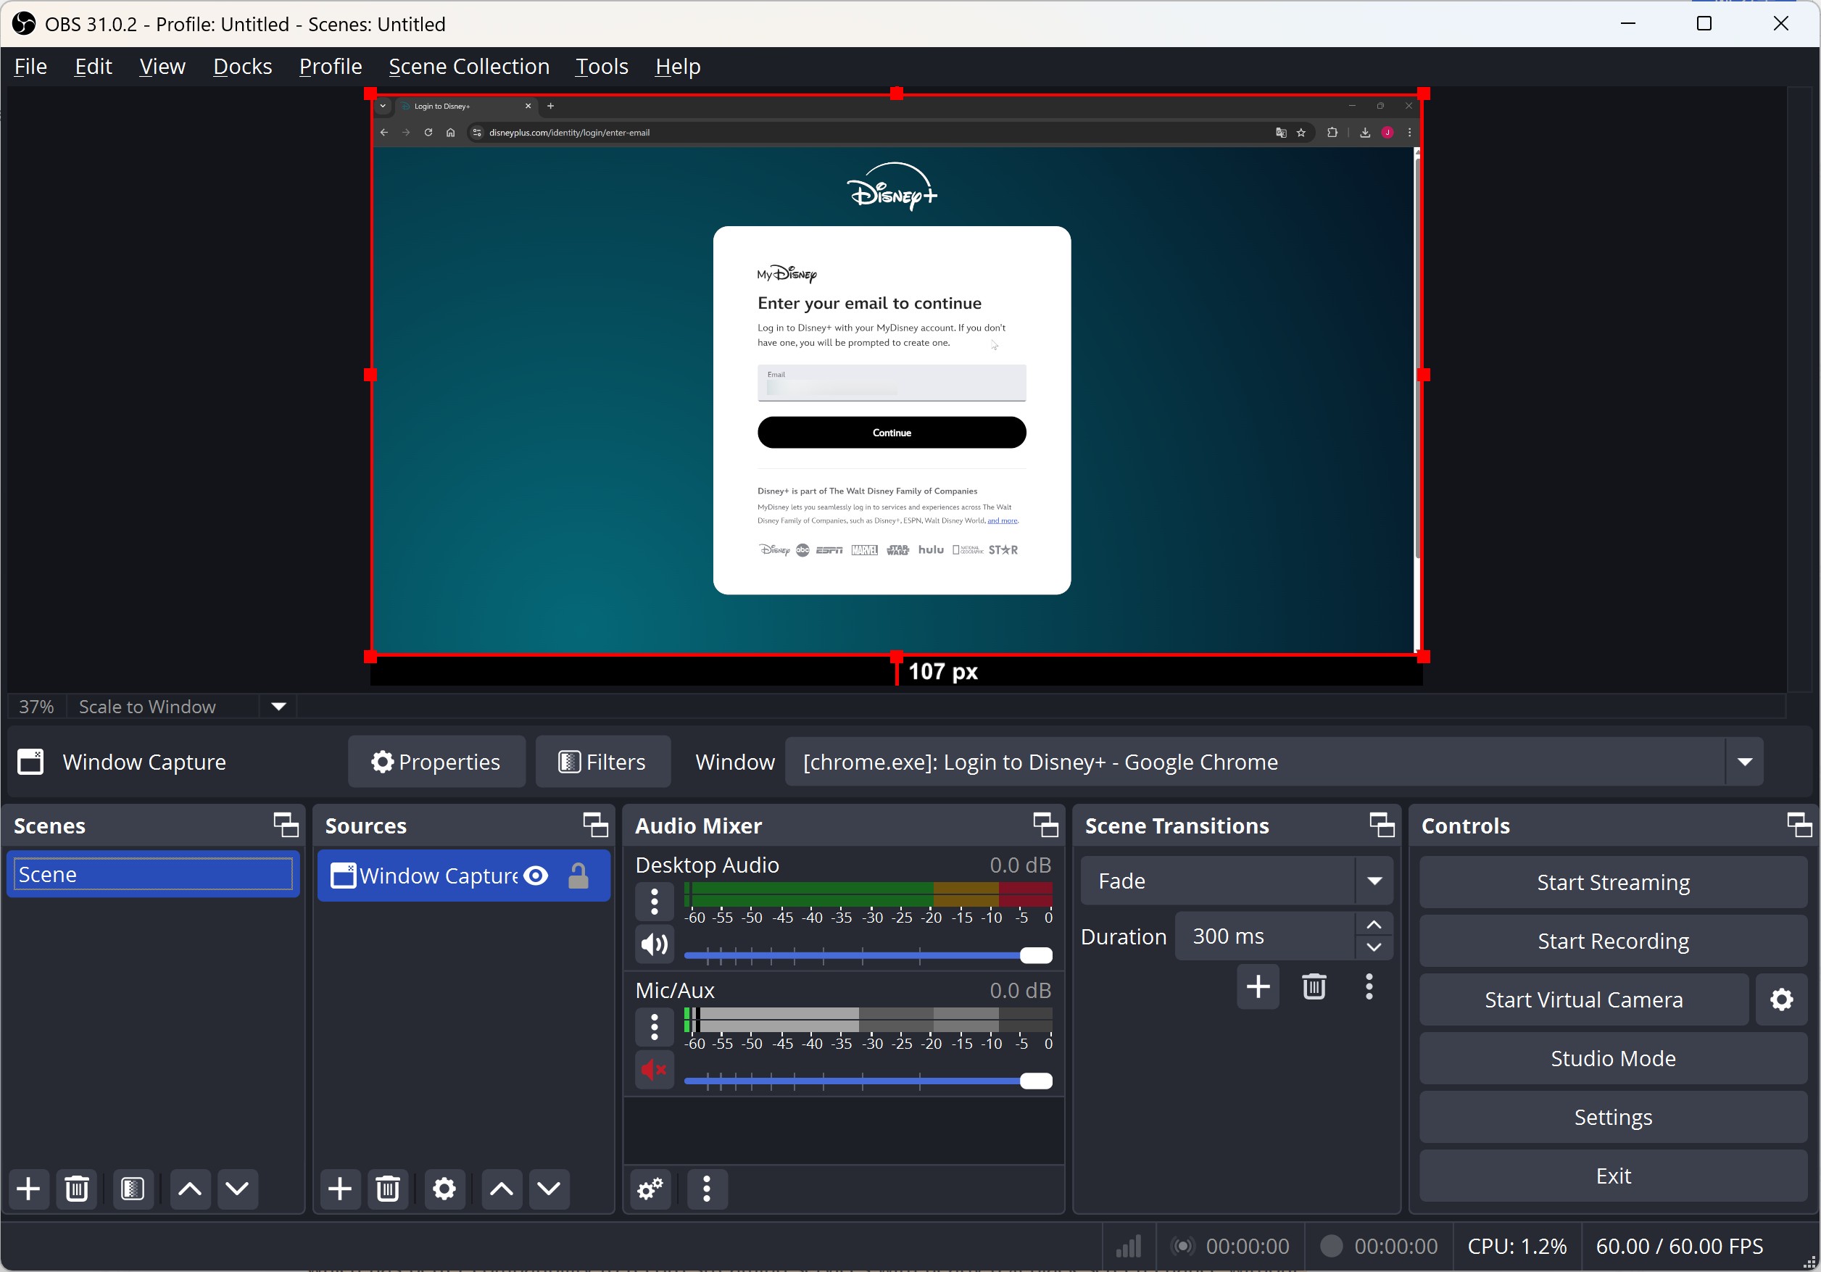Open OBS Settings button
The width and height of the screenshot is (1821, 1272).
(x=1612, y=1118)
